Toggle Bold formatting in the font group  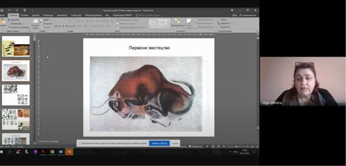coord(56,26)
